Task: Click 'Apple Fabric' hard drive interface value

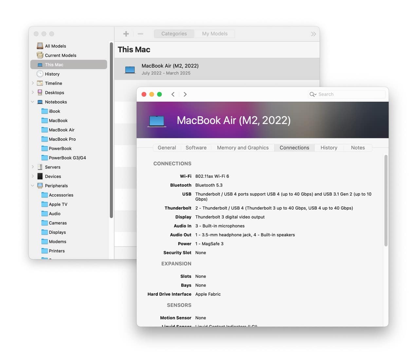Action: click(x=208, y=294)
